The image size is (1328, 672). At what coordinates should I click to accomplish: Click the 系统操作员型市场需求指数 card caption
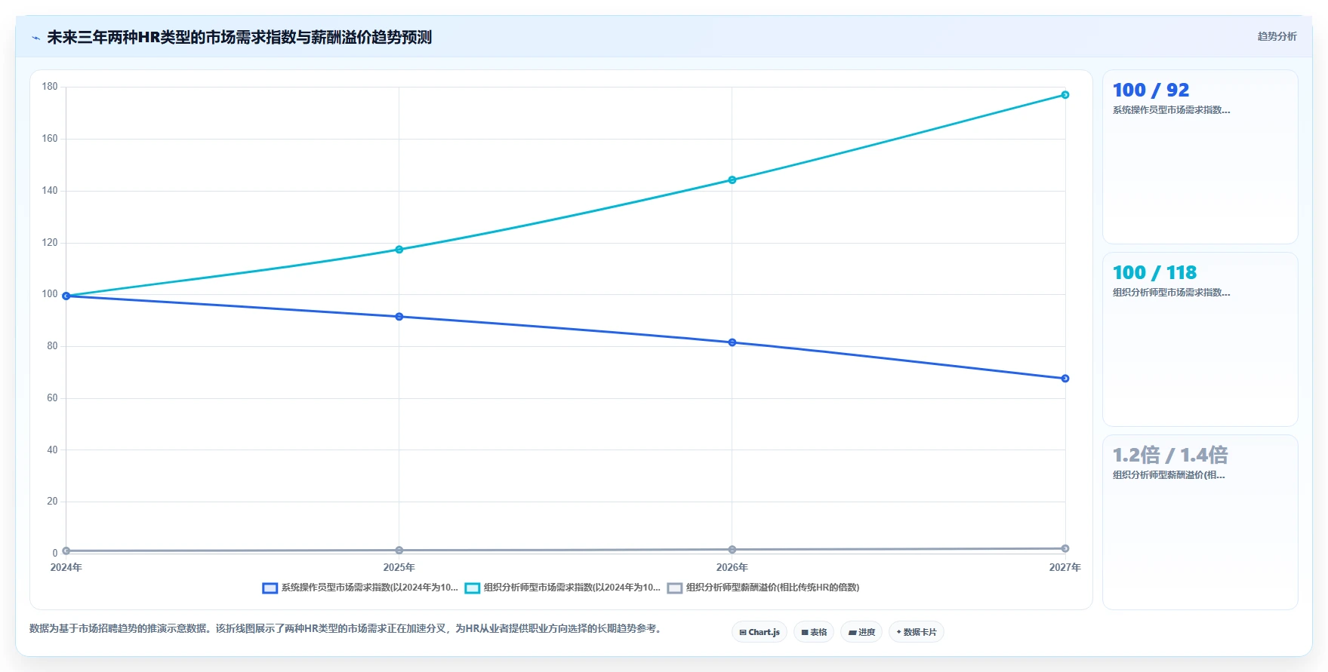click(1171, 110)
